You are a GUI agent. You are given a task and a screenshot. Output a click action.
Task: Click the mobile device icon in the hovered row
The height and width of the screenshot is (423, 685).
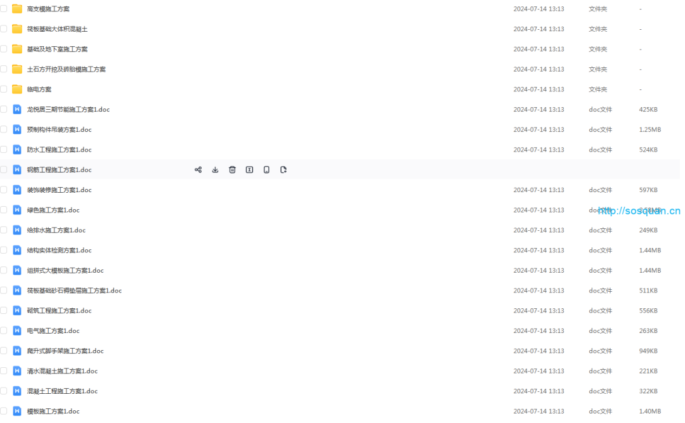tap(266, 169)
